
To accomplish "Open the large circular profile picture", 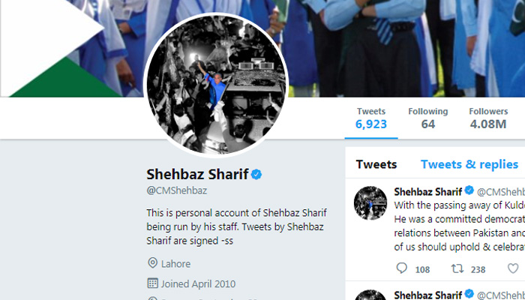I will click(216, 85).
